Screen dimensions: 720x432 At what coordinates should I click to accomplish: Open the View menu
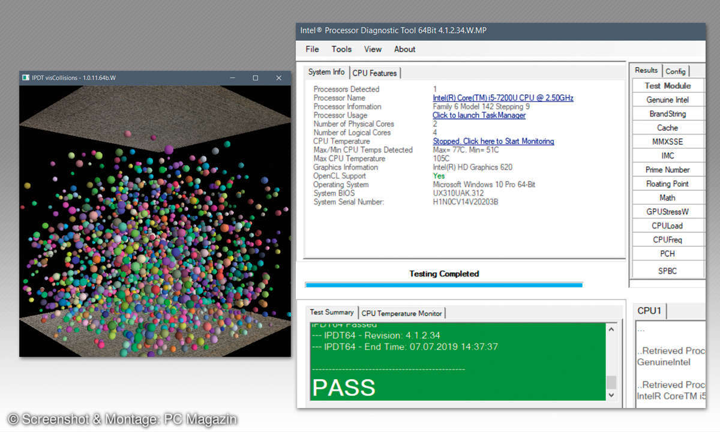(373, 49)
